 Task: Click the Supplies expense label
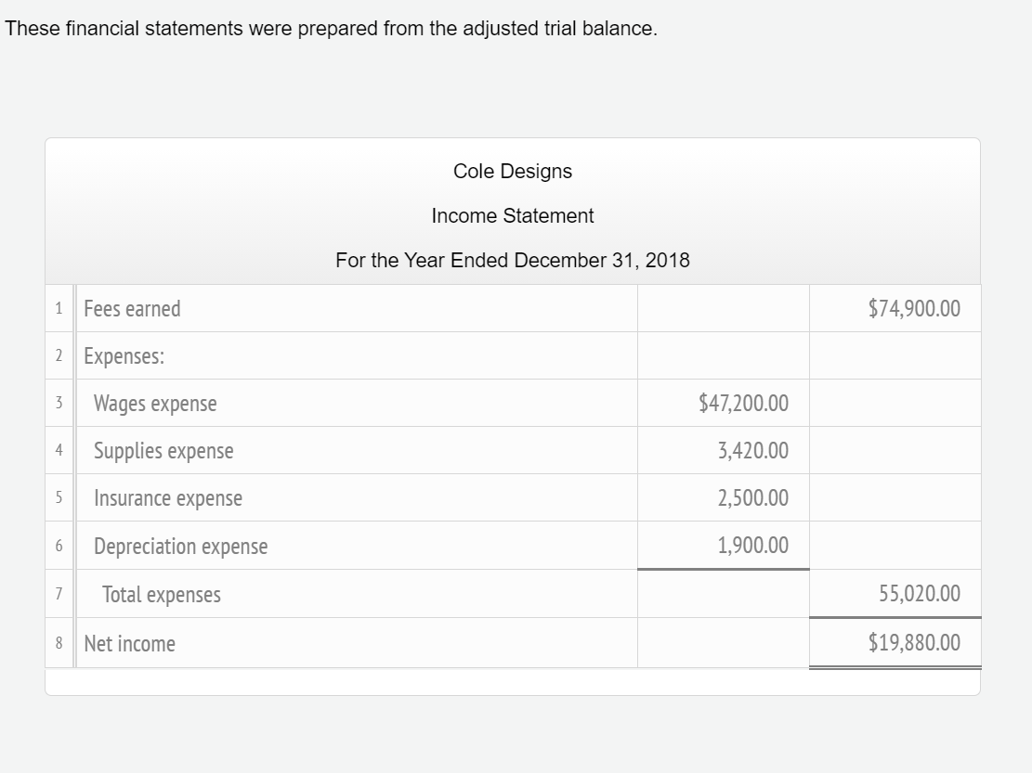point(163,451)
